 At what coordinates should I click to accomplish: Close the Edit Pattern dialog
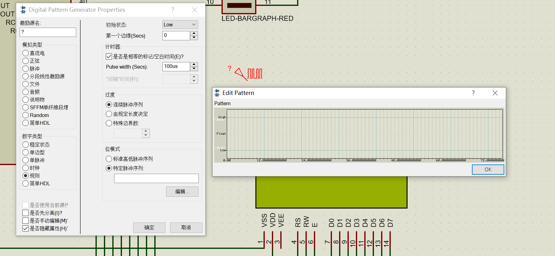coord(495,93)
